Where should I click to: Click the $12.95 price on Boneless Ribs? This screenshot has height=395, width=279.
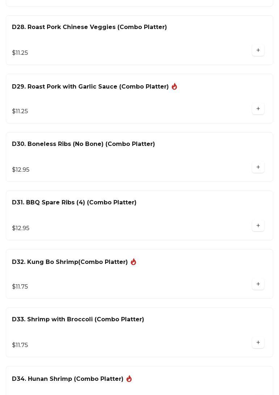(21, 170)
